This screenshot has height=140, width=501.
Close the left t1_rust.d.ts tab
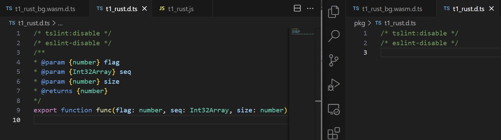point(145,9)
